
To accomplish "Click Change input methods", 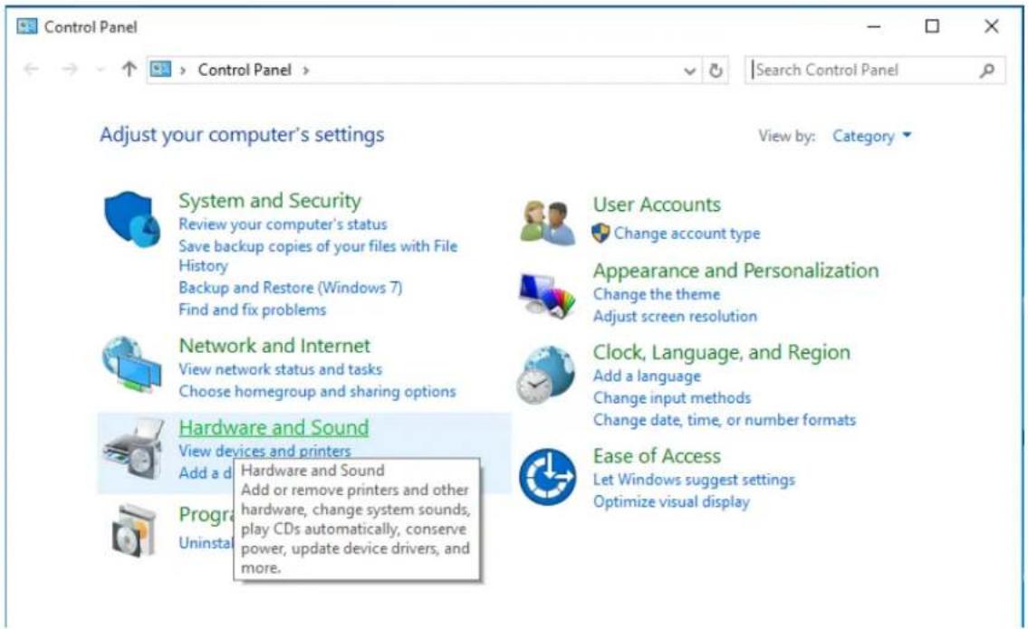I will pos(672,398).
